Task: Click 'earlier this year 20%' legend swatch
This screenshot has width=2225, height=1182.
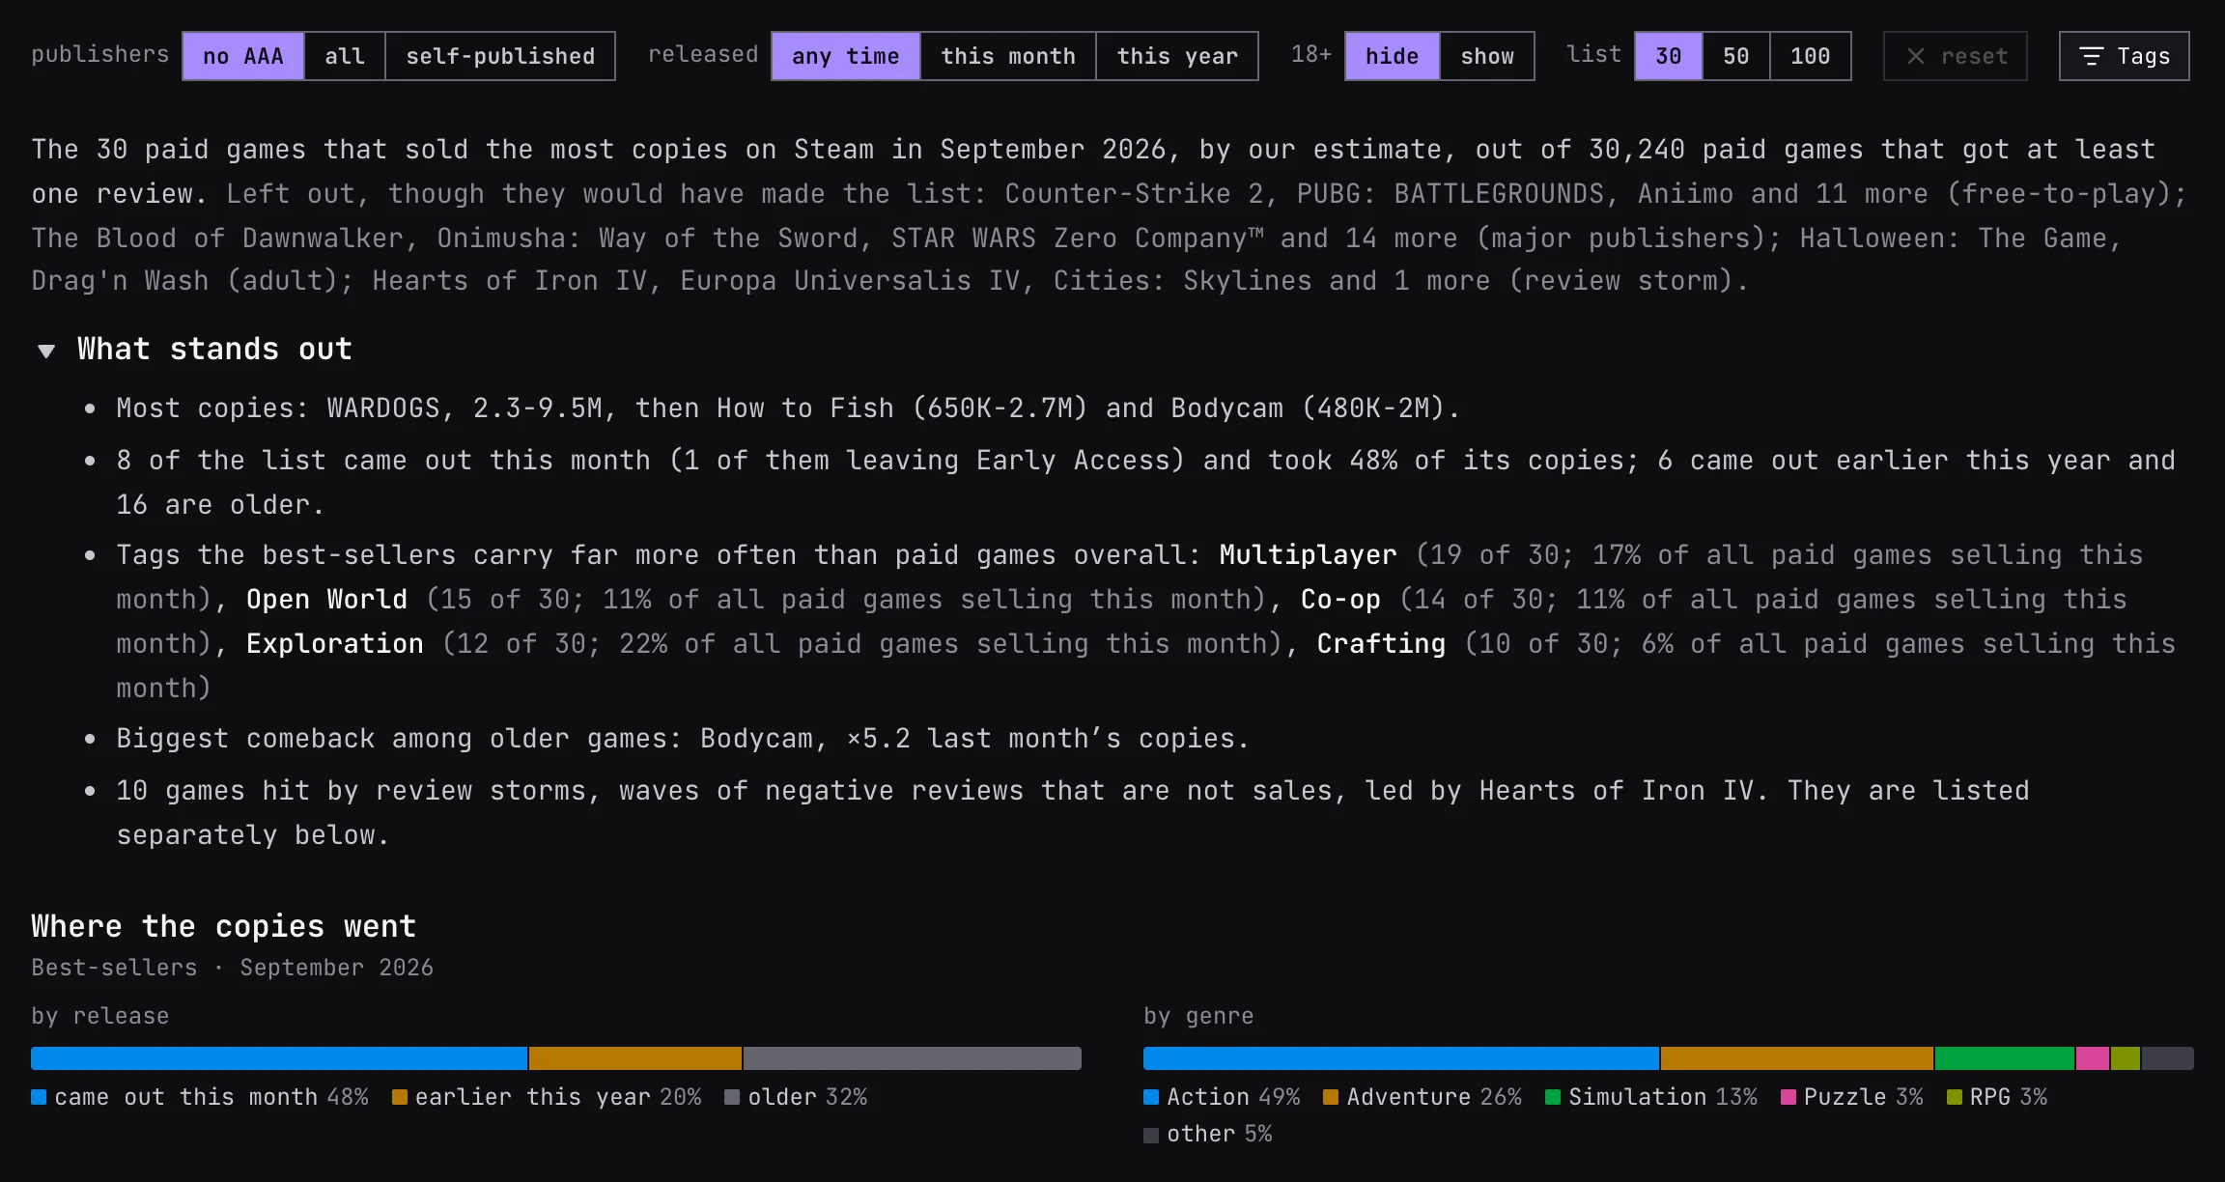Action: [x=400, y=1097]
